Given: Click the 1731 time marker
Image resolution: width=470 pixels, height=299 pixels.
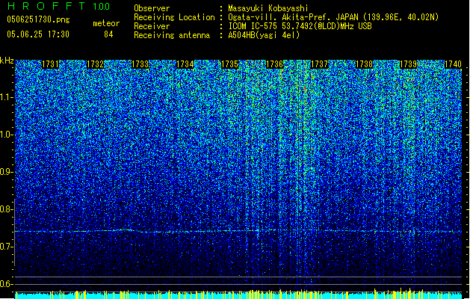Looking at the screenshot, I should click(x=50, y=64).
